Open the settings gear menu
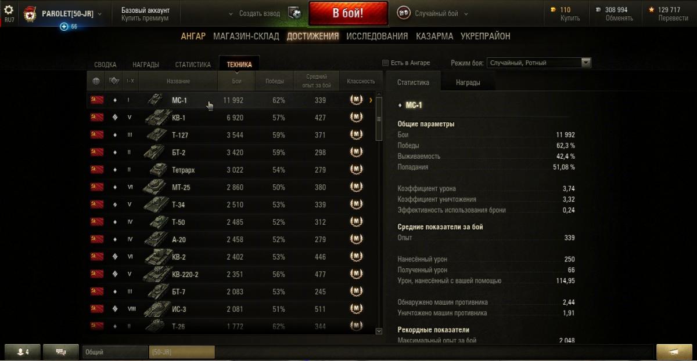This screenshot has height=361, width=697. pyautogui.click(x=9, y=10)
